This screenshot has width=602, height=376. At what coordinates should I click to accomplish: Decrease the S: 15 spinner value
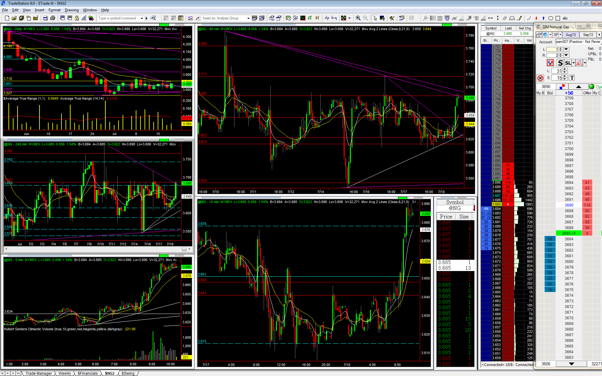[565, 79]
